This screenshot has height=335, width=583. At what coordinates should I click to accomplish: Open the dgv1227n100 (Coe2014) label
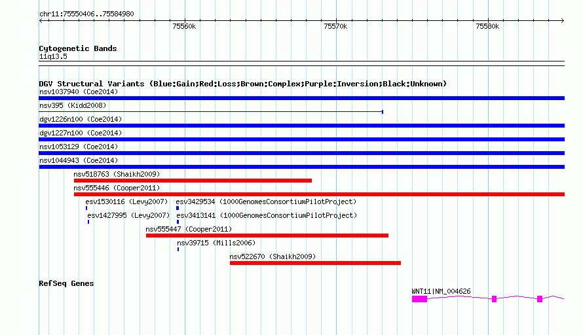coord(81,133)
